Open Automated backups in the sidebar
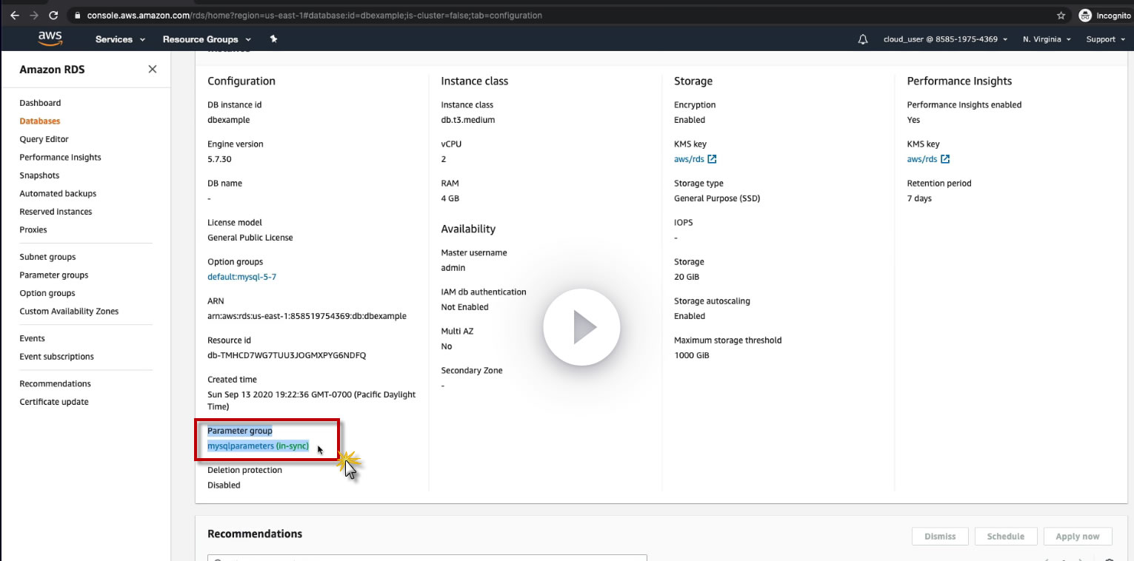Viewport: 1134px width, 561px height. point(58,193)
